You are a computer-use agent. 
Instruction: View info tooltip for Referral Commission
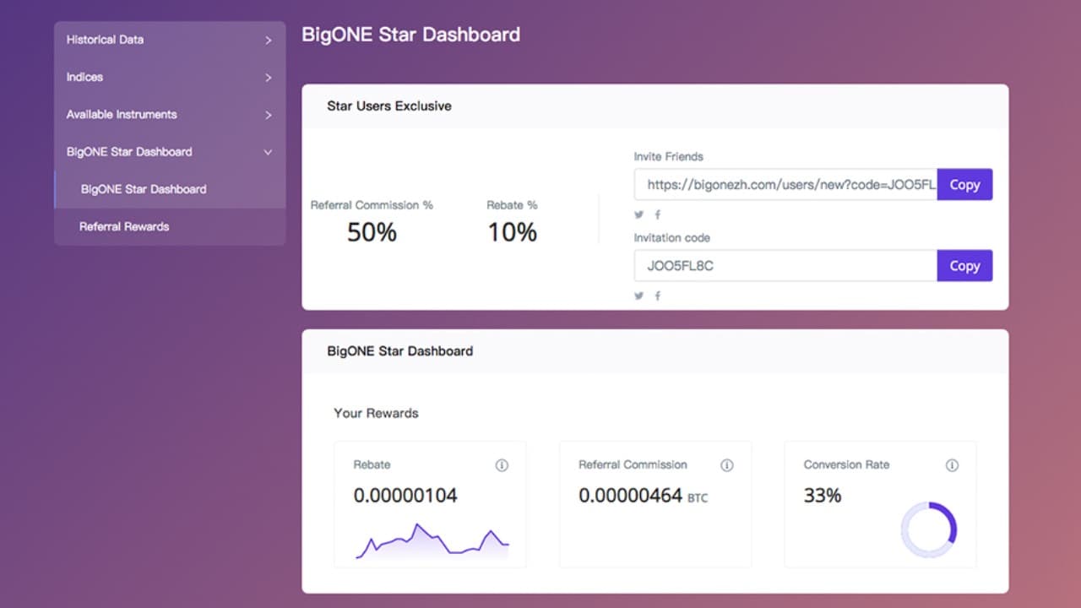coord(727,465)
